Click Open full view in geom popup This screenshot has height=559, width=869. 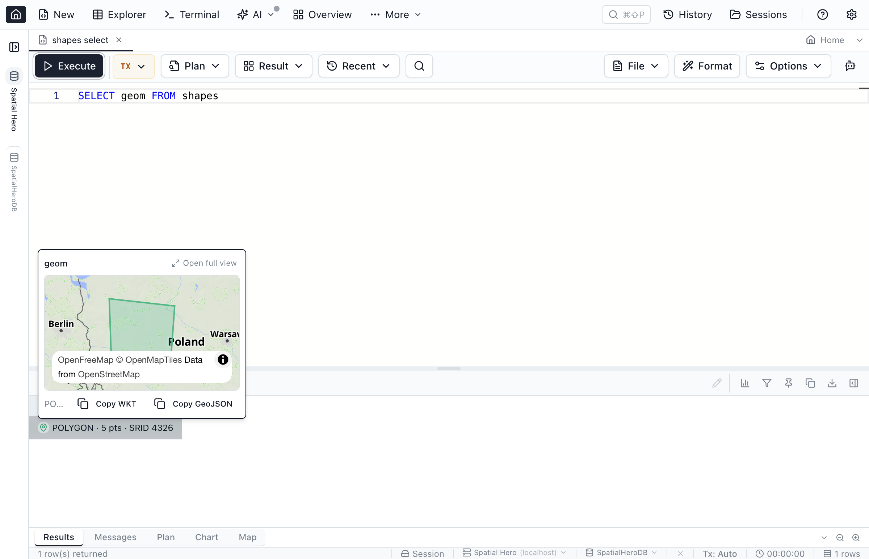204,263
